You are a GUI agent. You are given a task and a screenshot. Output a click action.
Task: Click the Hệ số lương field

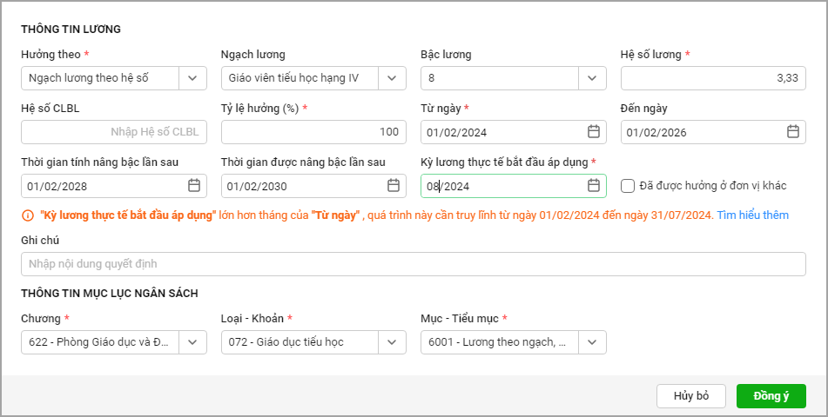pos(712,78)
